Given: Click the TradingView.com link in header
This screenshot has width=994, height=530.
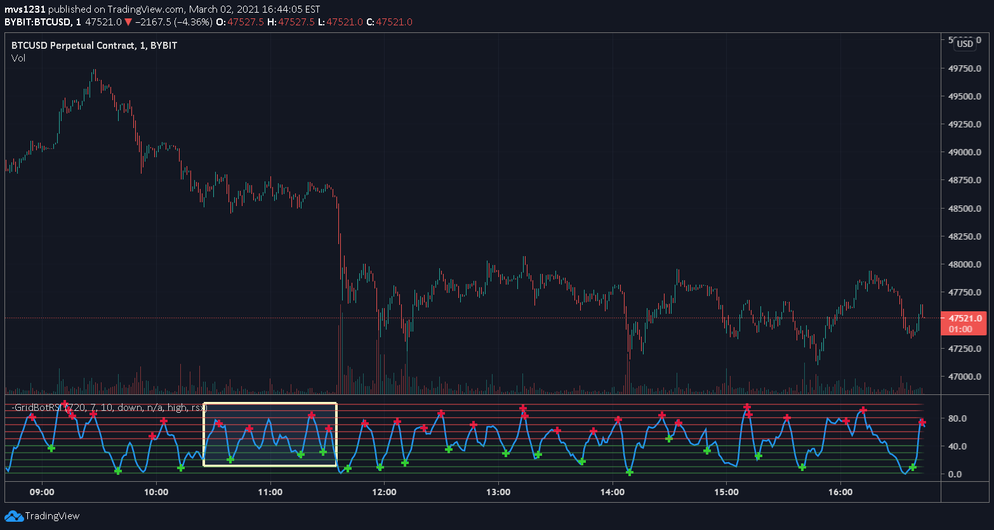Looking at the screenshot, I should (x=144, y=10).
